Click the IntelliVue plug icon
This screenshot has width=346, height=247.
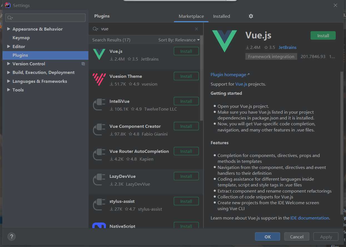click(x=99, y=104)
